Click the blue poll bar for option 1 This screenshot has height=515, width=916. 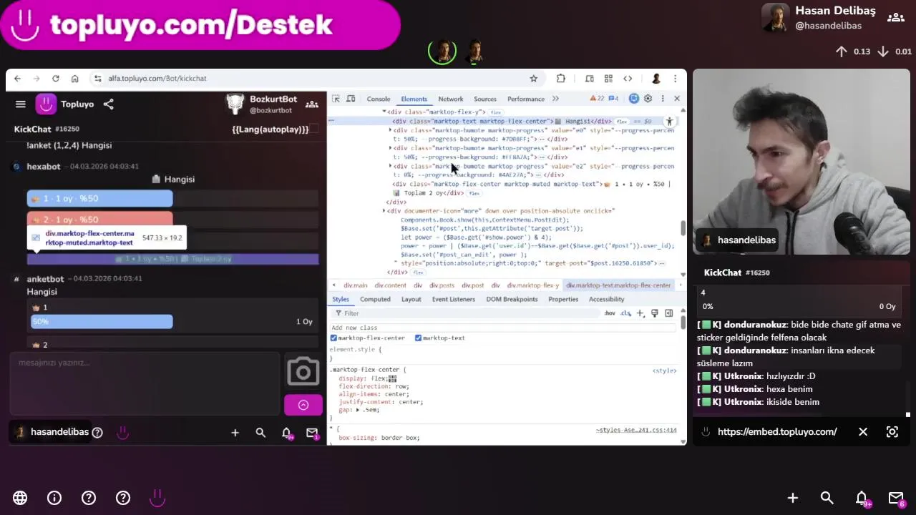coord(99,199)
